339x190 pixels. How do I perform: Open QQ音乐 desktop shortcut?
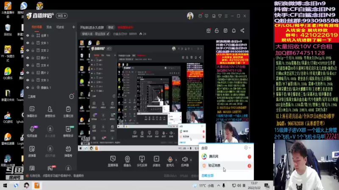(8, 73)
